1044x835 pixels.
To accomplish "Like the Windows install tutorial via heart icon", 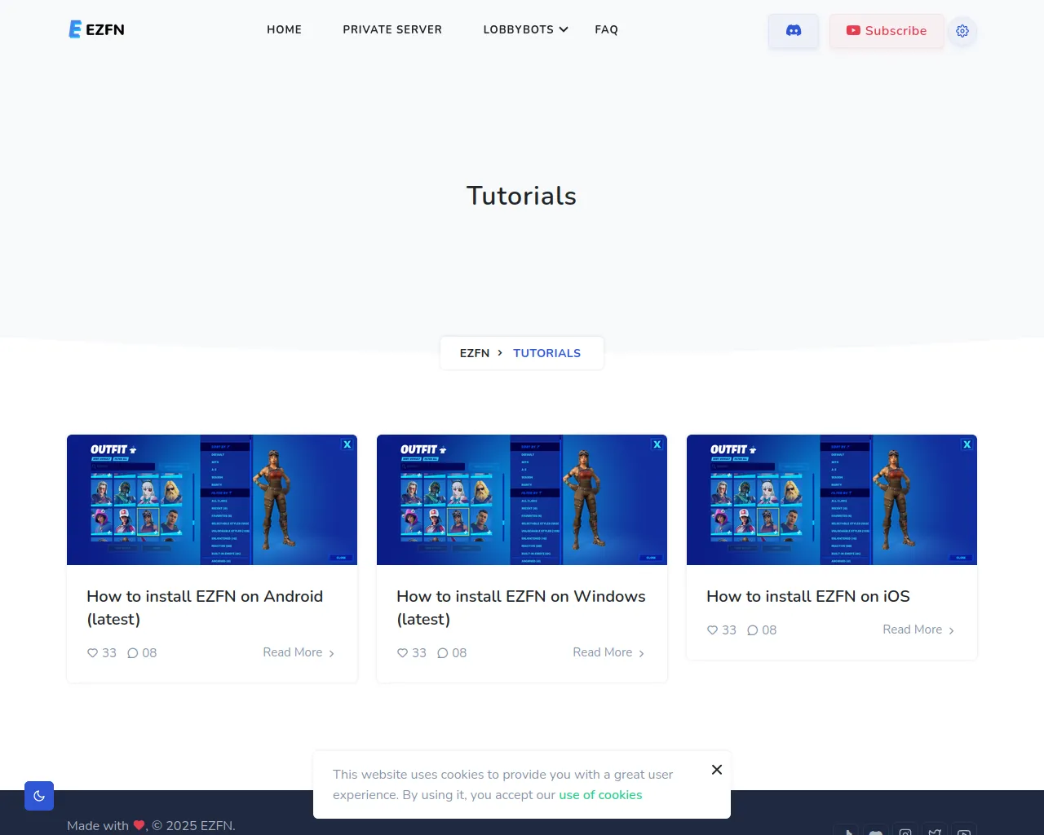I will (402, 653).
